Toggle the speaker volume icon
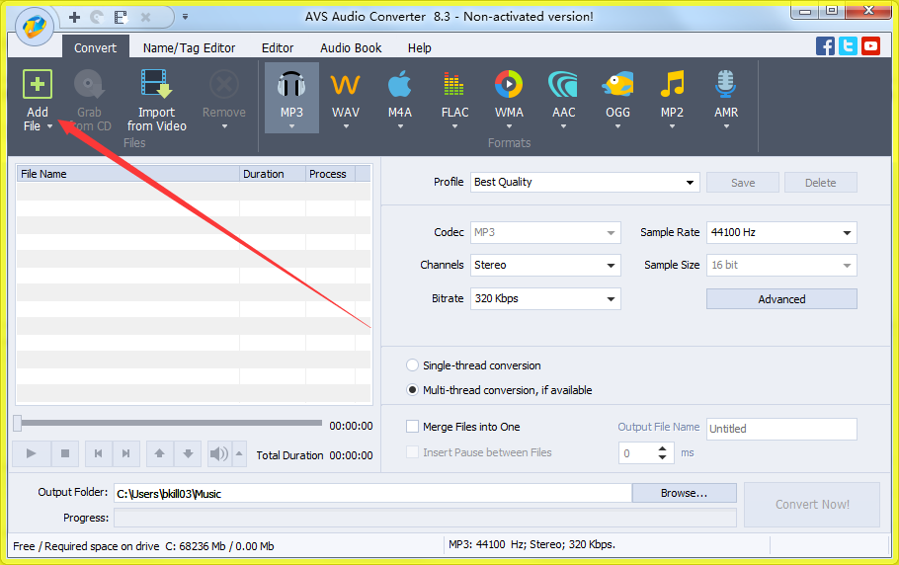Screen dimensions: 899x565 point(219,453)
